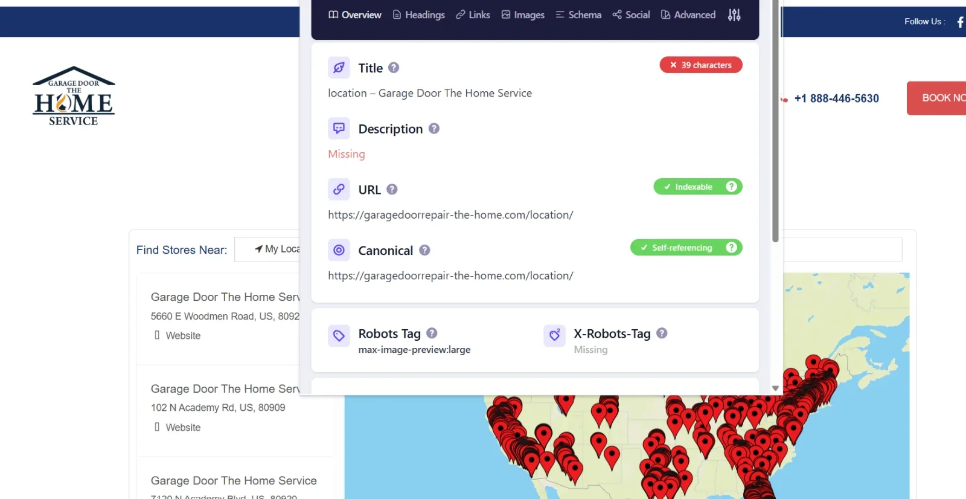Click the popup scrollbar thumb
The height and width of the screenshot is (499, 966).
pyautogui.click(x=775, y=121)
